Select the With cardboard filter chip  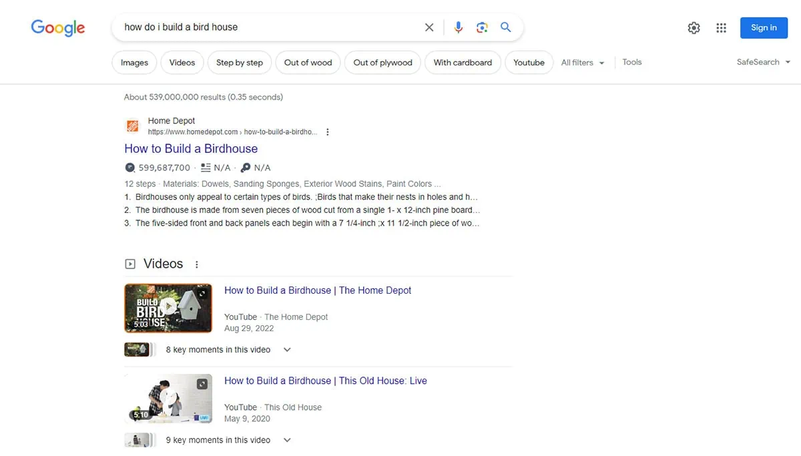[x=463, y=63]
